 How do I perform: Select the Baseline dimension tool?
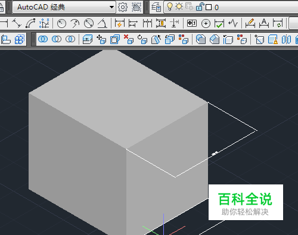pos(133,24)
